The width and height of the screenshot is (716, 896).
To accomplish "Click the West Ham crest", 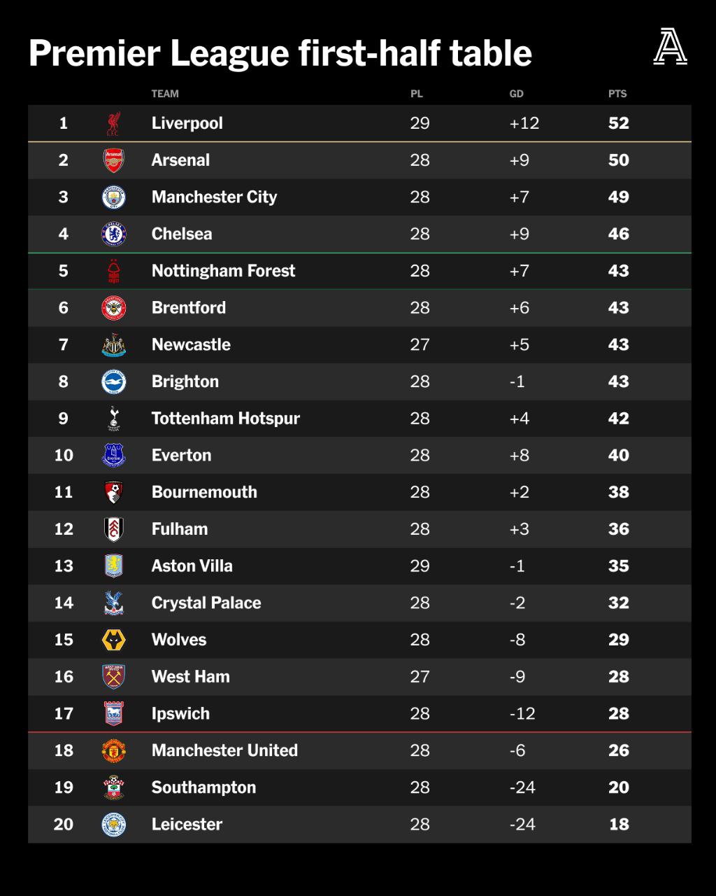I will click(113, 677).
